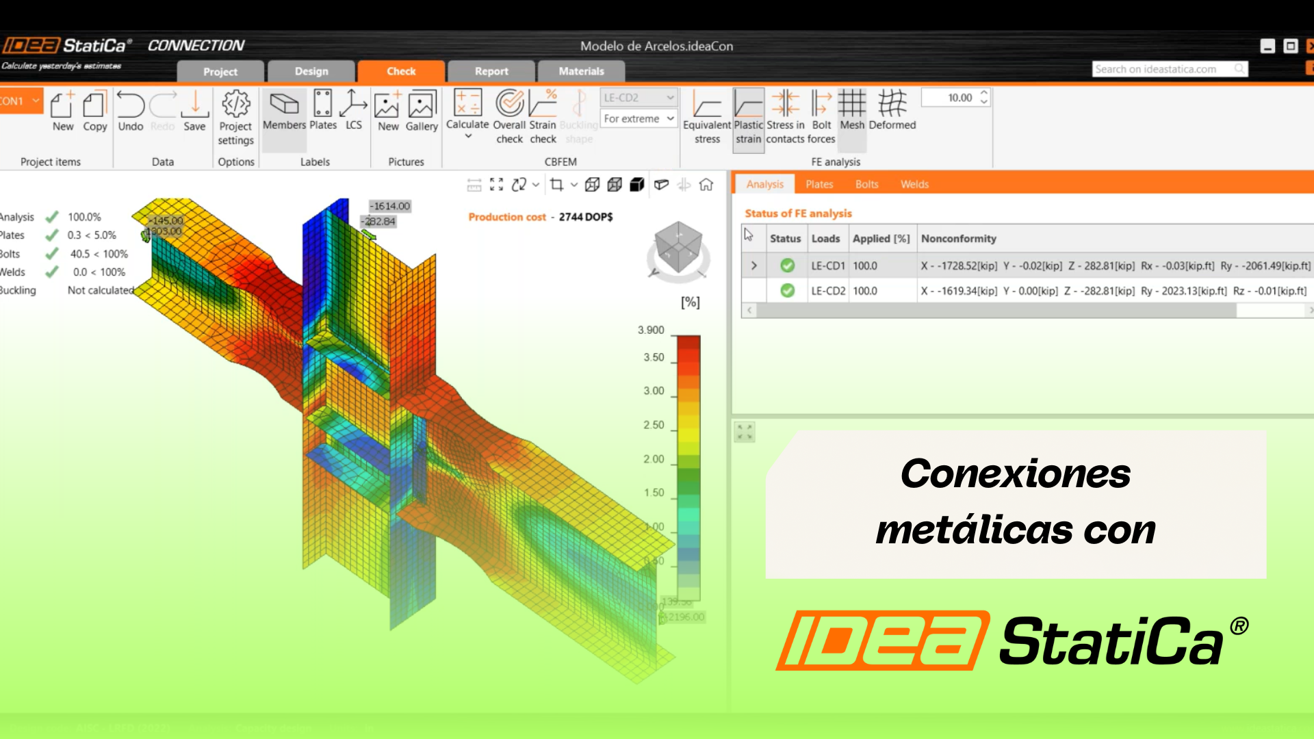Switch to the Check tab

(401, 71)
